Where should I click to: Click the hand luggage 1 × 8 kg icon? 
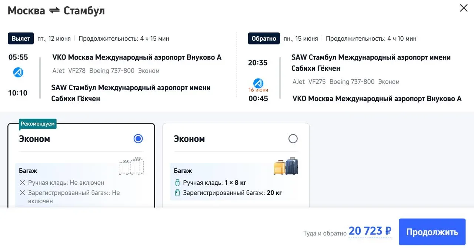pyautogui.click(x=177, y=182)
